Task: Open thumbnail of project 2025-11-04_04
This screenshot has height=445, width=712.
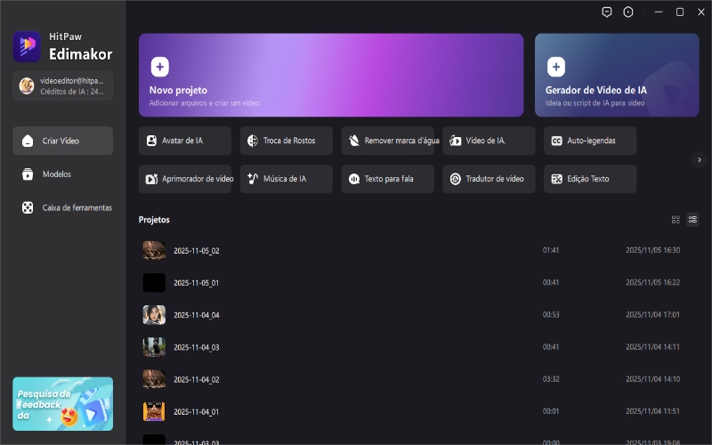Action: [x=154, y=315]
